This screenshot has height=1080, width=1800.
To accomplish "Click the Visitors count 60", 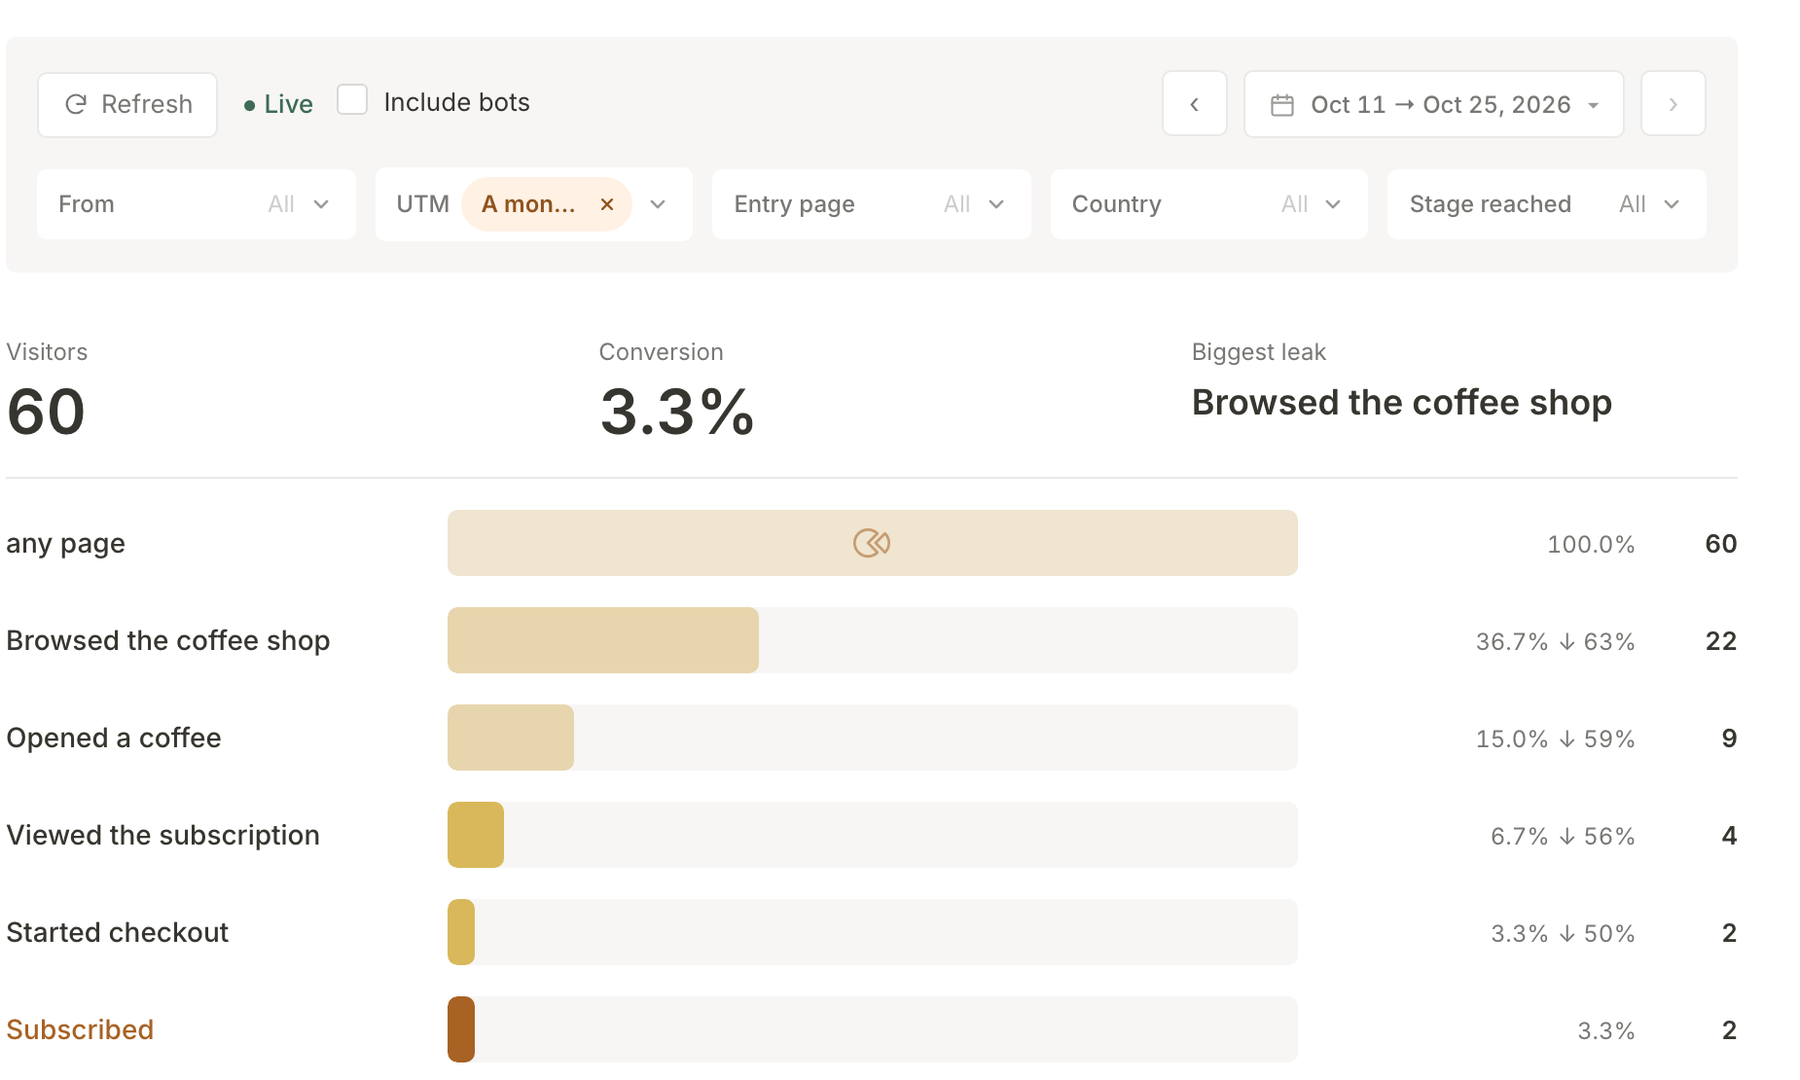I will coord(46,412).
